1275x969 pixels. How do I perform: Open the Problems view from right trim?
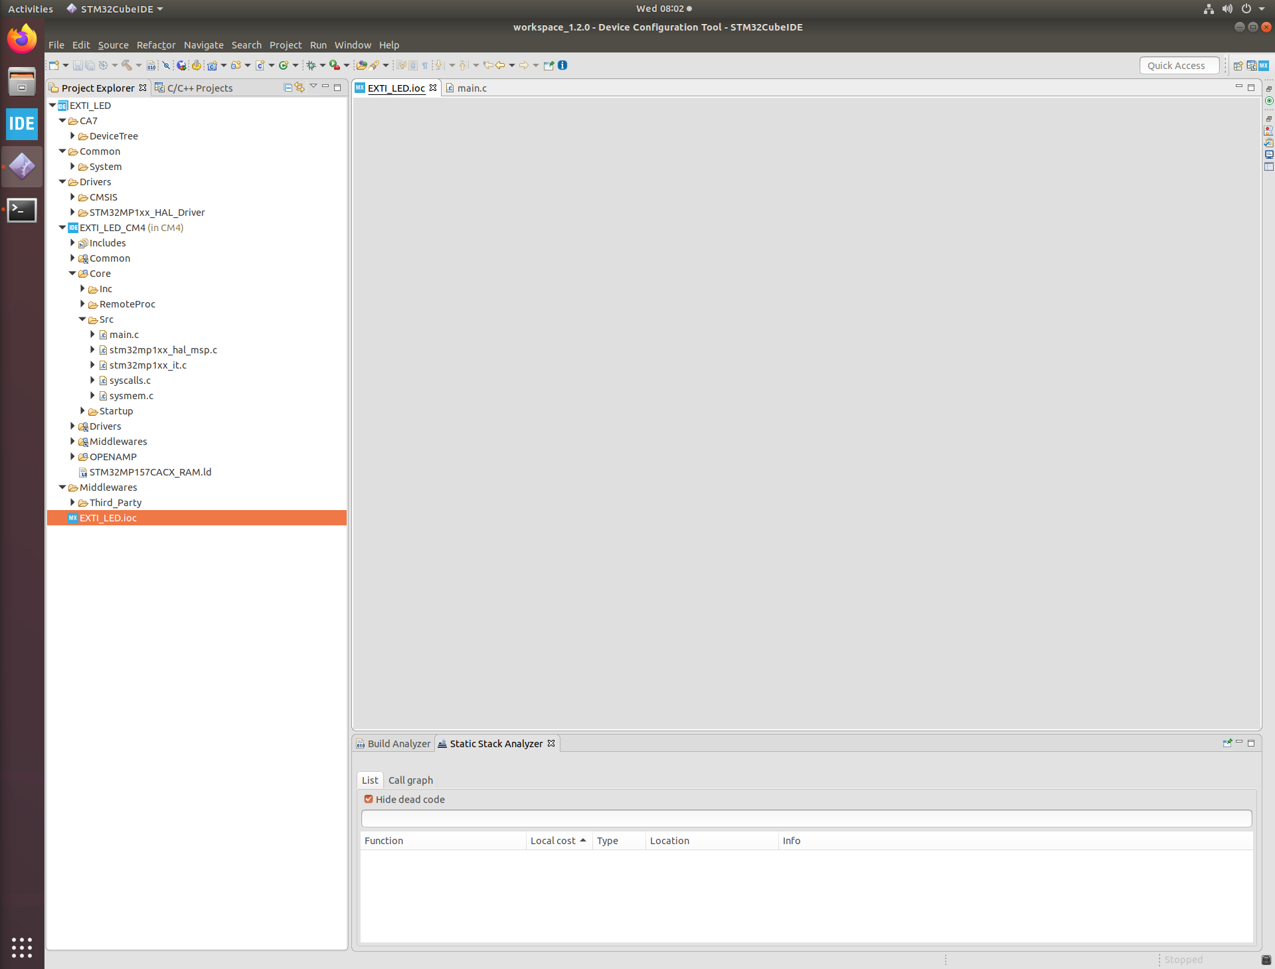coord(1268,131)
